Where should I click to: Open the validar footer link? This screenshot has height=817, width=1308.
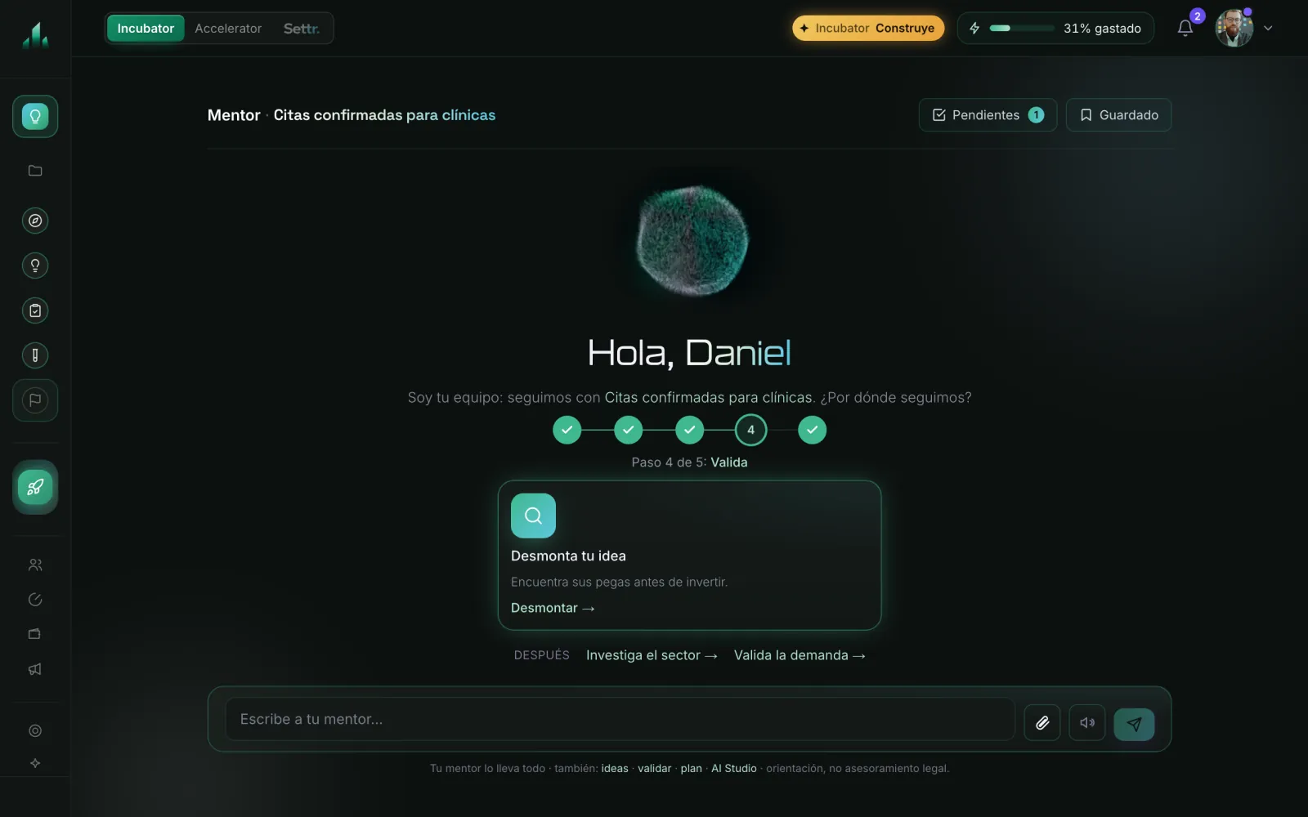click(654, 769)
